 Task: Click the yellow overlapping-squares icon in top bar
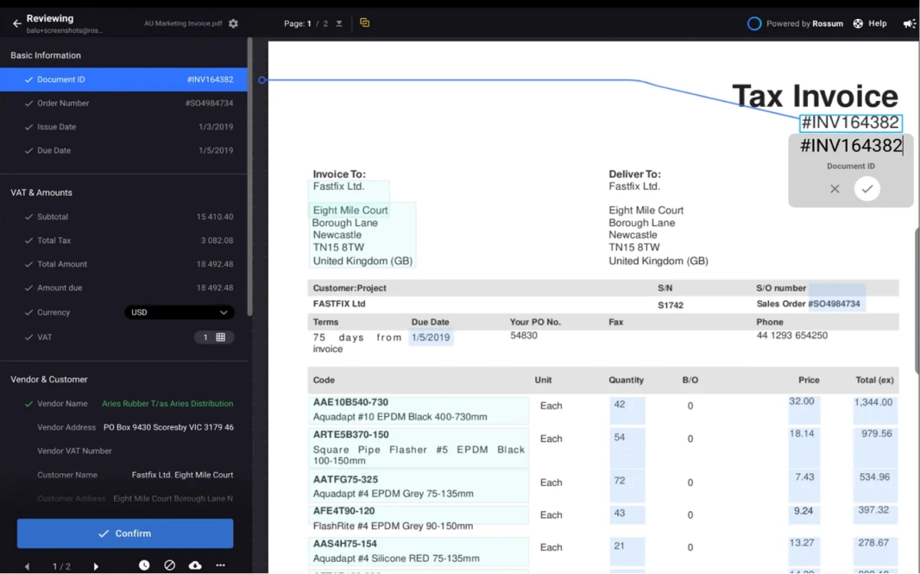coord(364,23)
